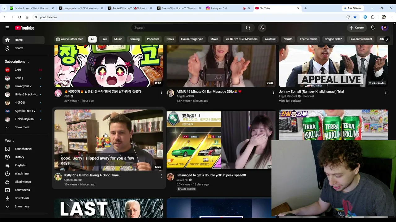
Task: Open the 러끼 channel avatar
Action: click(x=58, y=93)
